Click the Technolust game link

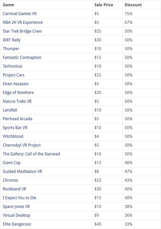coord(13,66)
